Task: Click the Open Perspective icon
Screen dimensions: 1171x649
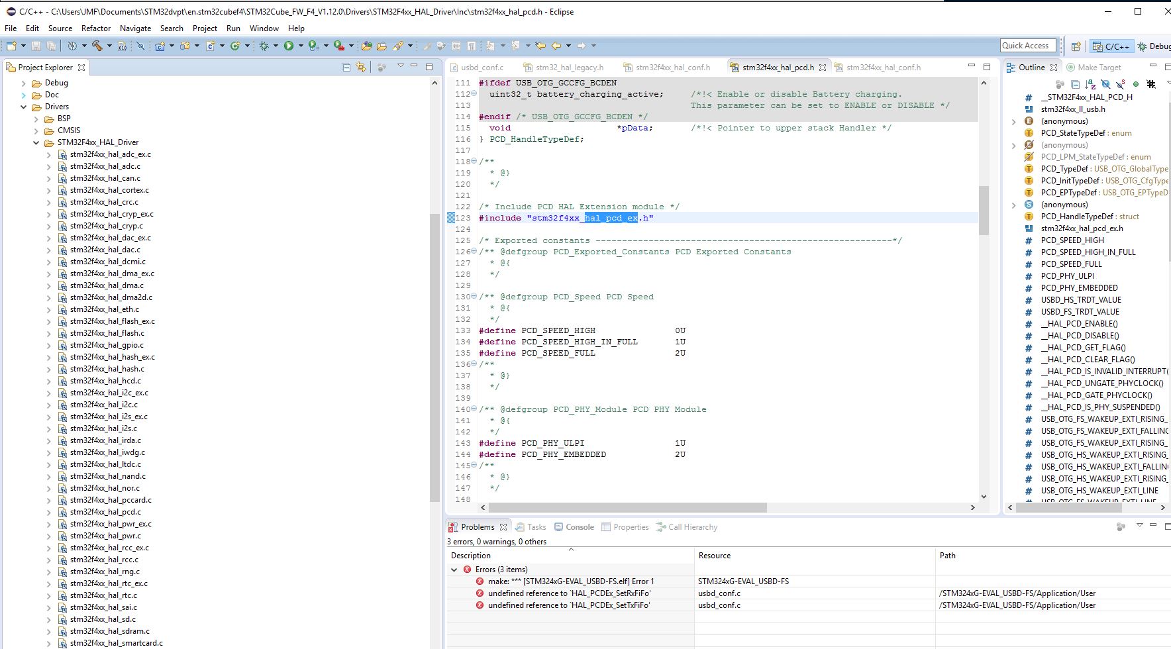Action: [1076, 46]
